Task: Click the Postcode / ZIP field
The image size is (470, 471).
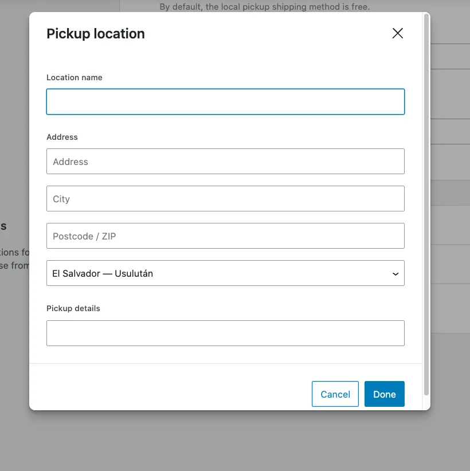Action: click(x=225, y=236)
